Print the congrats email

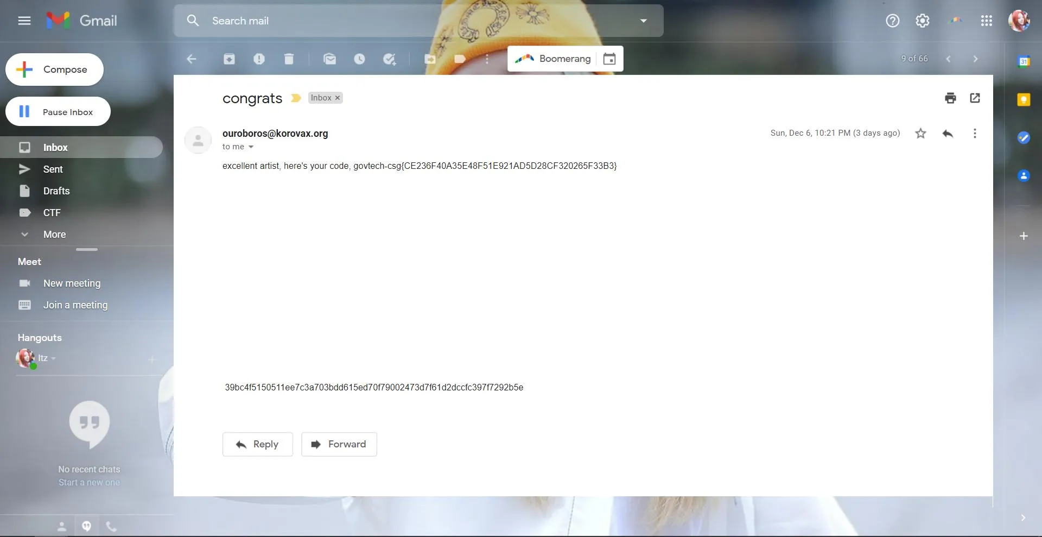click(x=950, y=98)
